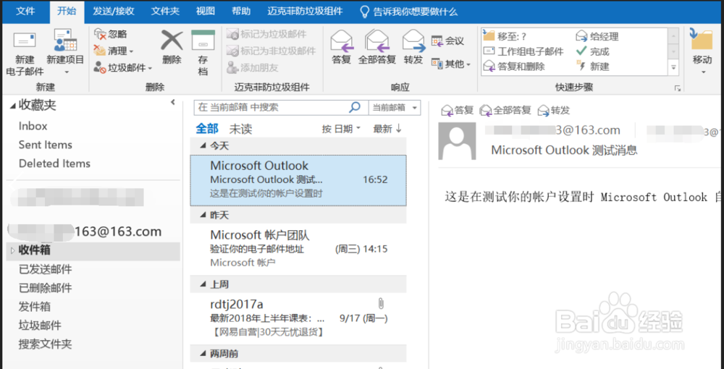Click 答复 in the reading pane

(458, 110)
